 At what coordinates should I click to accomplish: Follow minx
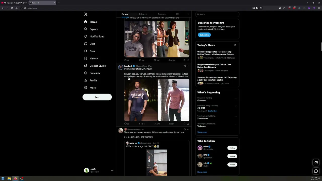point(232,148)
